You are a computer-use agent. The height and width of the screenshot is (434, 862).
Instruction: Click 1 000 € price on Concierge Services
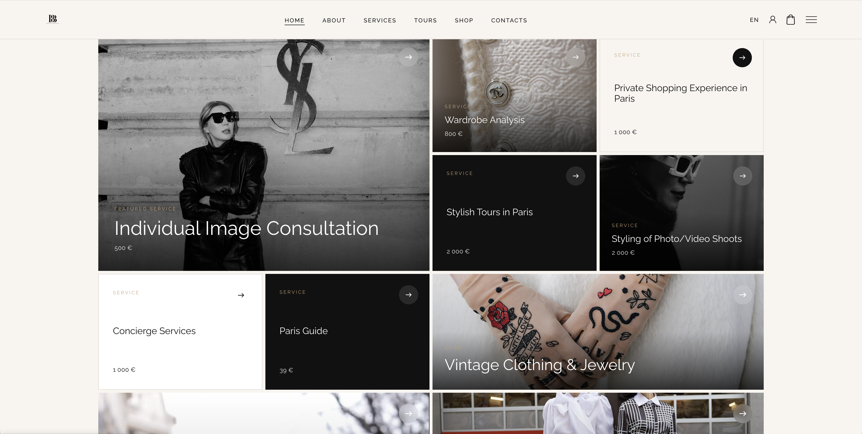[x=124, y=370]
